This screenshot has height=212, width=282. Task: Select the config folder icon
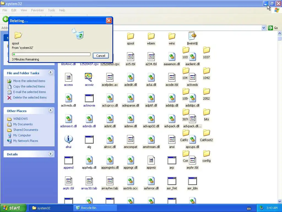(x=207, y=153)
